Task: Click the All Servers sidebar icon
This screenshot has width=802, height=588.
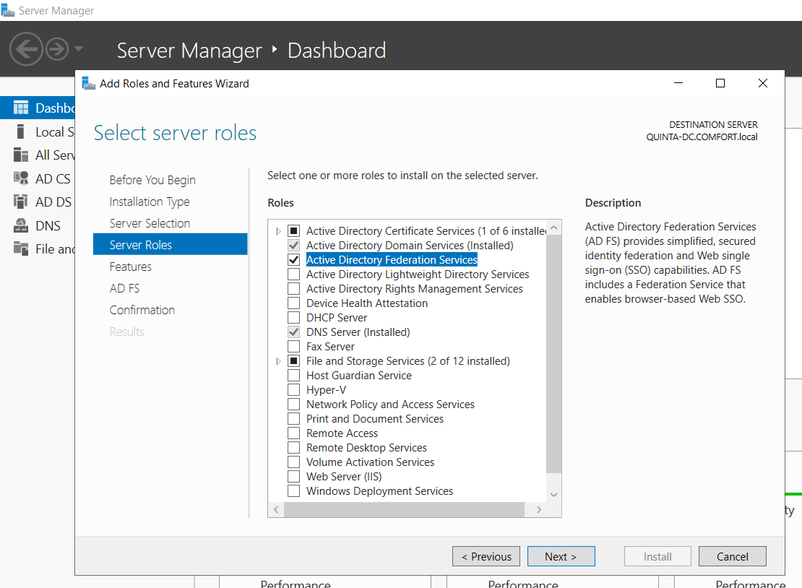Action: click(21, 155)
